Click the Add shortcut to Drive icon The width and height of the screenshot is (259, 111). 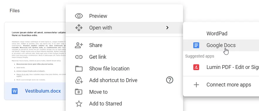click(x=79, y=80)
